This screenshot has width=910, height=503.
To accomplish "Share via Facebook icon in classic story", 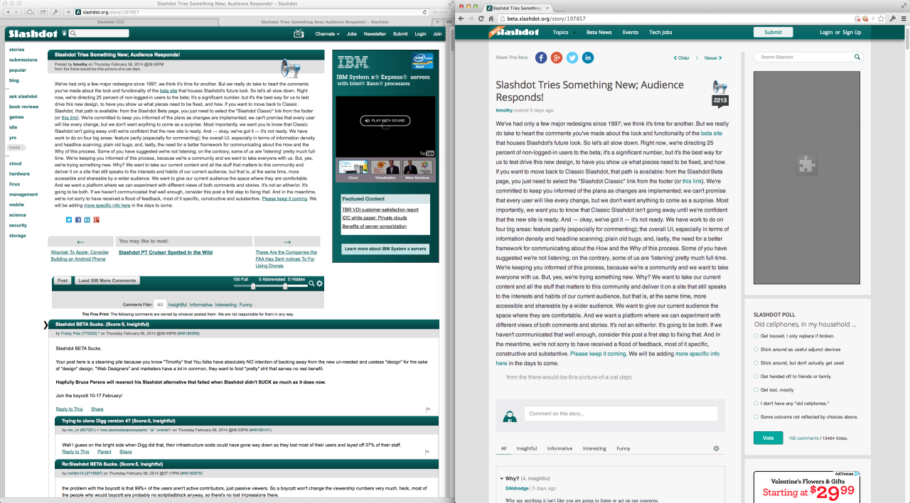I will 78,220.
